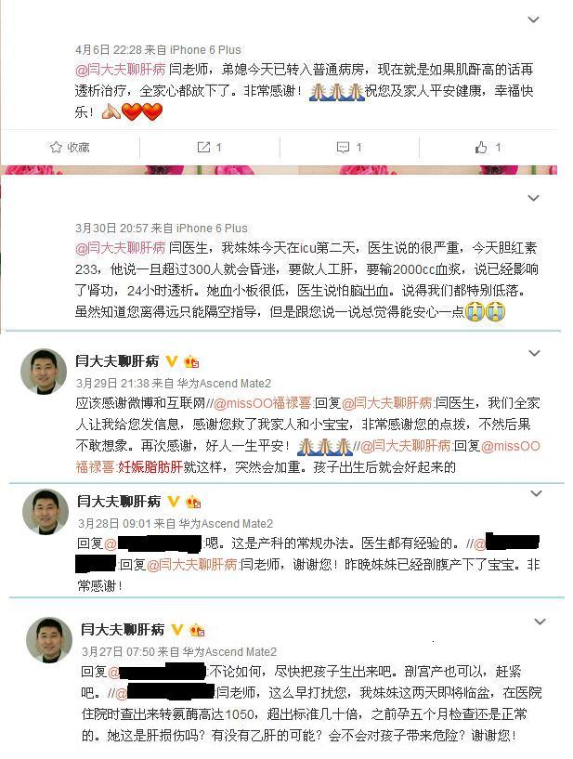Like the April 6 post thumbs-up icon
Viewport: 573px width, 759px height.
point(481,147)
